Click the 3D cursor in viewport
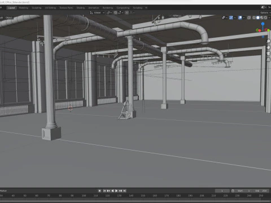Screen dimensions: 271x203 70,108
